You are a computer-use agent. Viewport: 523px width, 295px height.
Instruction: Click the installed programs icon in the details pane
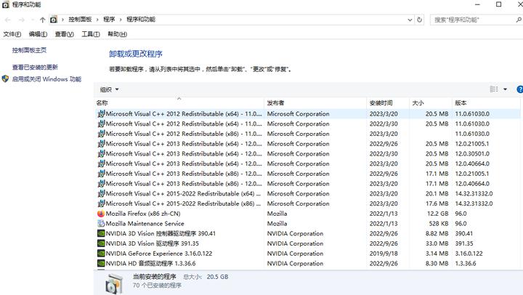114,284
